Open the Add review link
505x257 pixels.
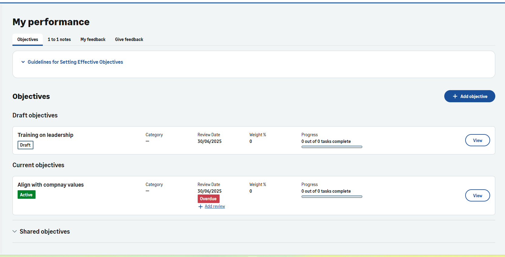click(215, 206)
